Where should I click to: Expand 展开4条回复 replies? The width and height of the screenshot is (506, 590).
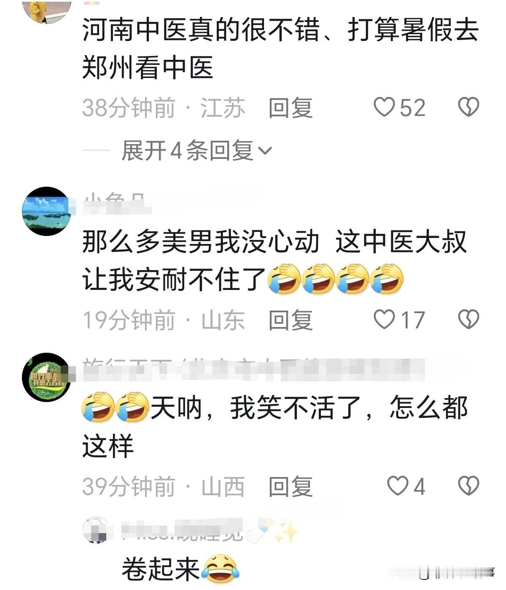(x=197, y=150)
